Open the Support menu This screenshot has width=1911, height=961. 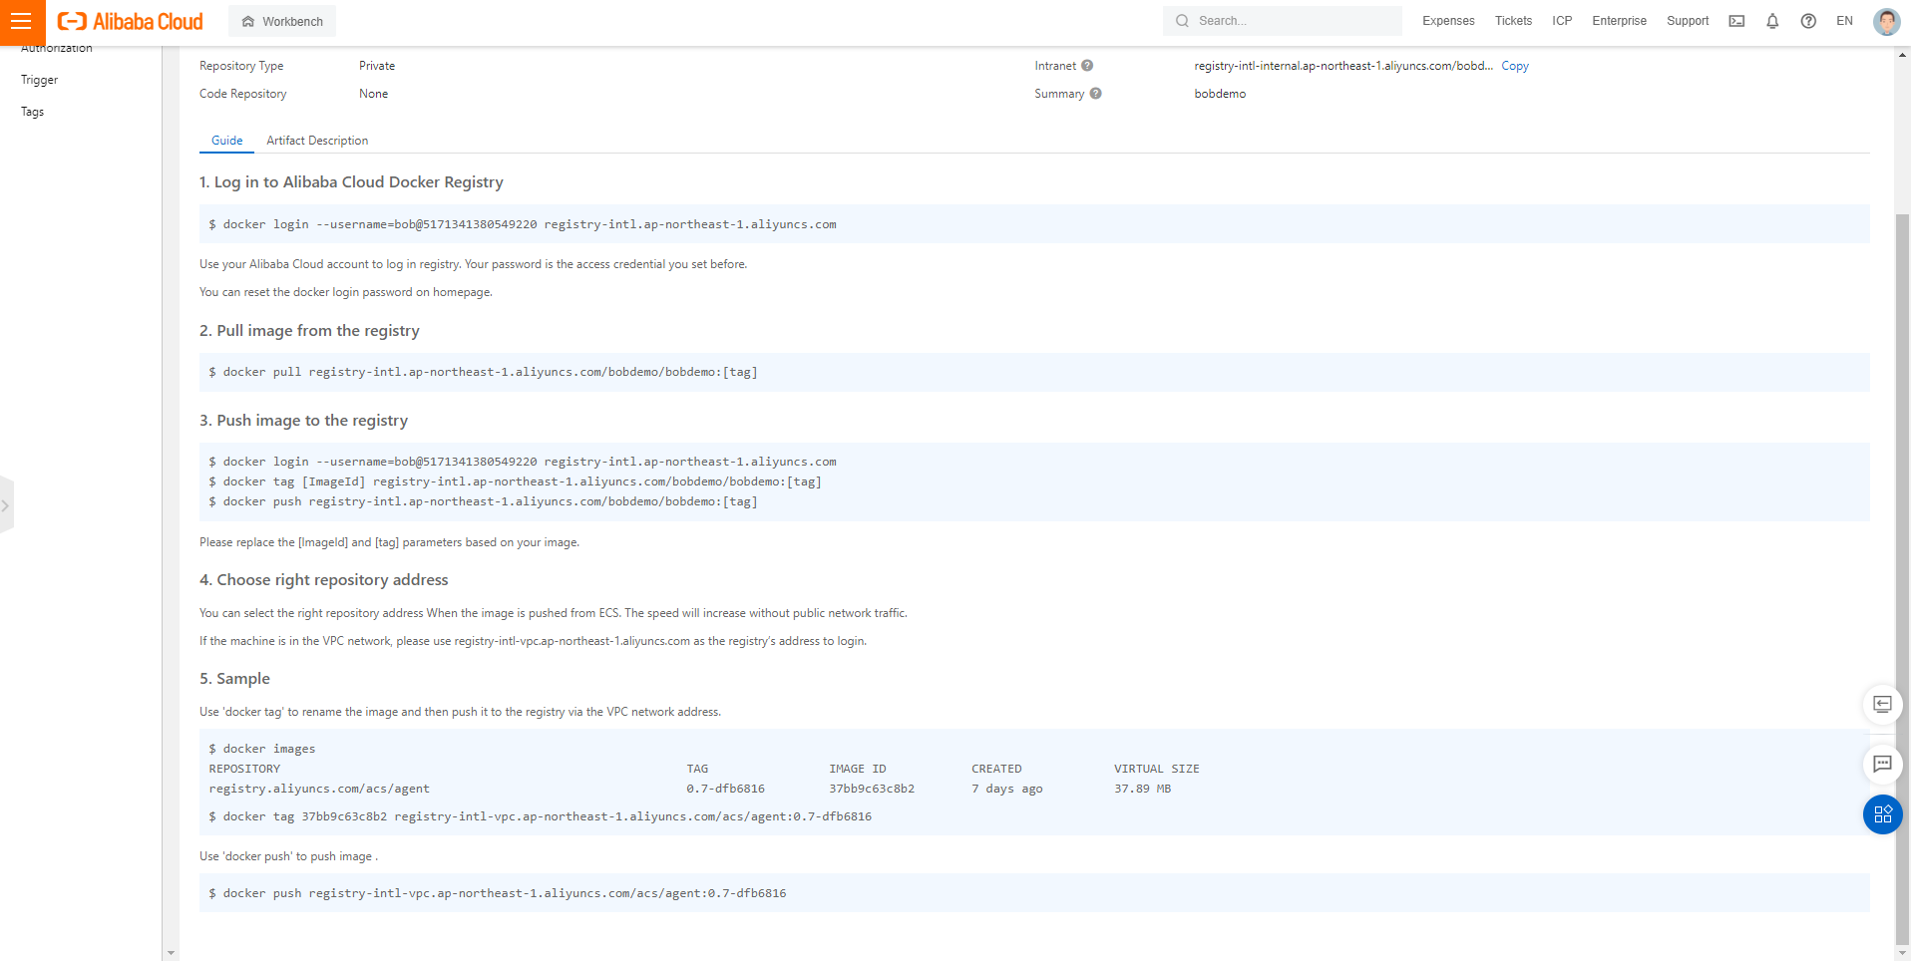(1688, 21)
